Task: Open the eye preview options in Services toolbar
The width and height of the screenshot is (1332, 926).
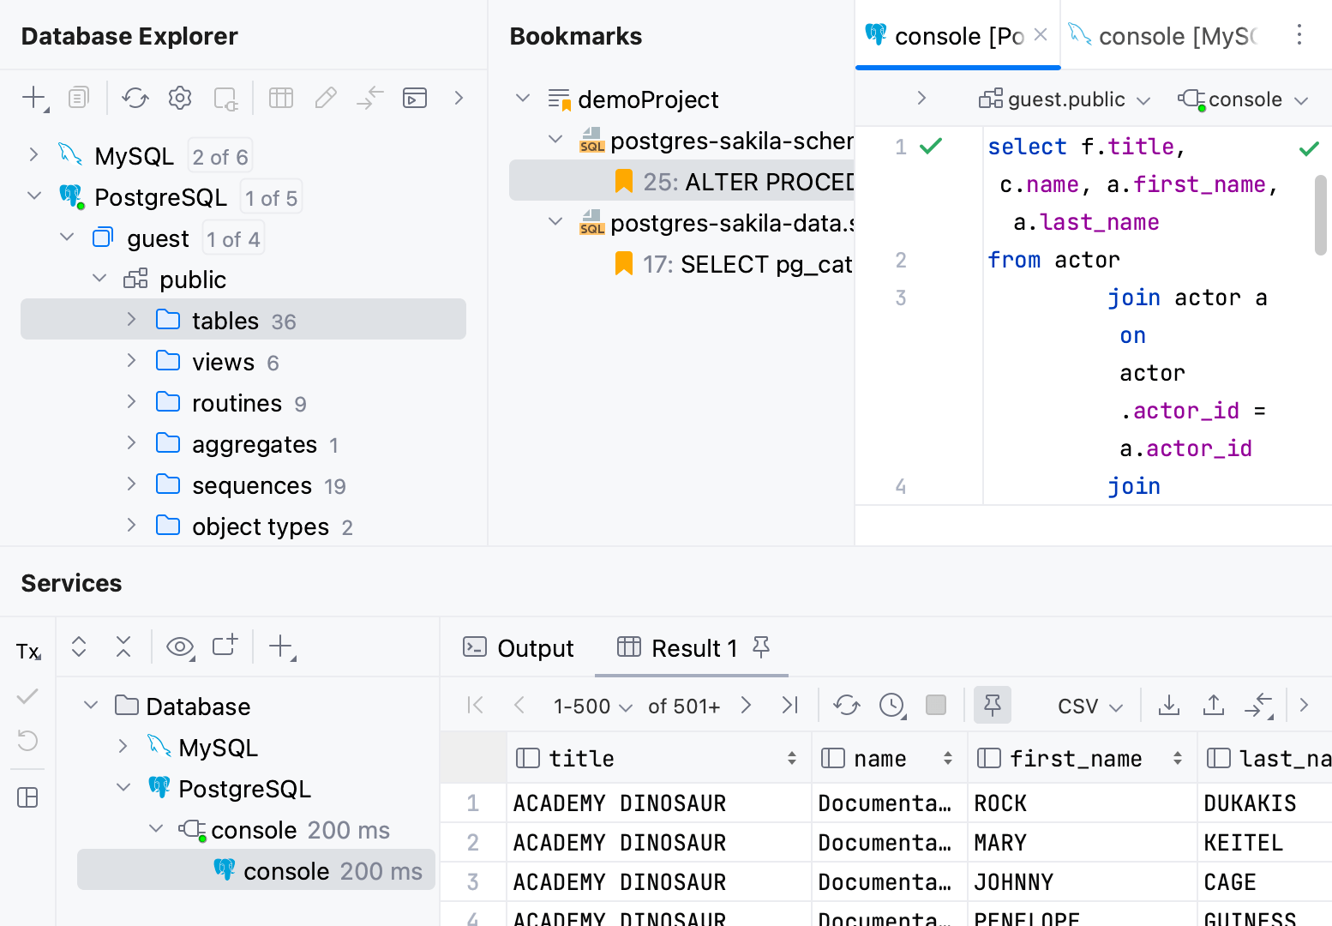Action: (179, 646)
